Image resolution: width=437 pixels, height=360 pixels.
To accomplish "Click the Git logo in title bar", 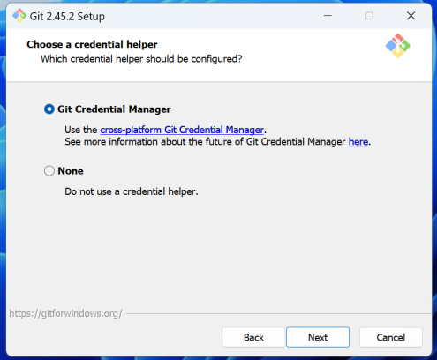I will pos(19,16).
